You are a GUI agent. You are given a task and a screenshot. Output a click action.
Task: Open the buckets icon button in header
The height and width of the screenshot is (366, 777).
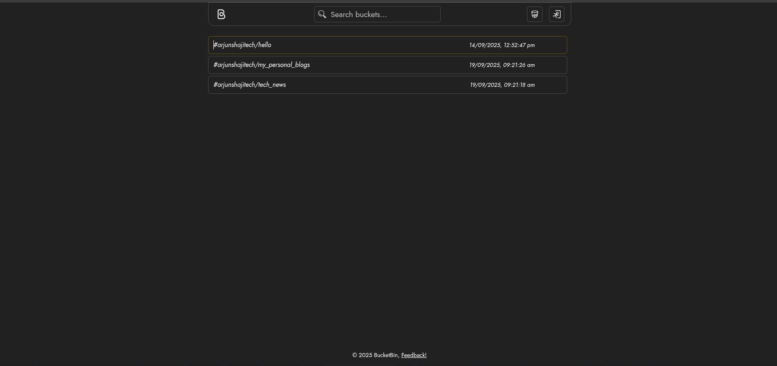tap(534, 15)
